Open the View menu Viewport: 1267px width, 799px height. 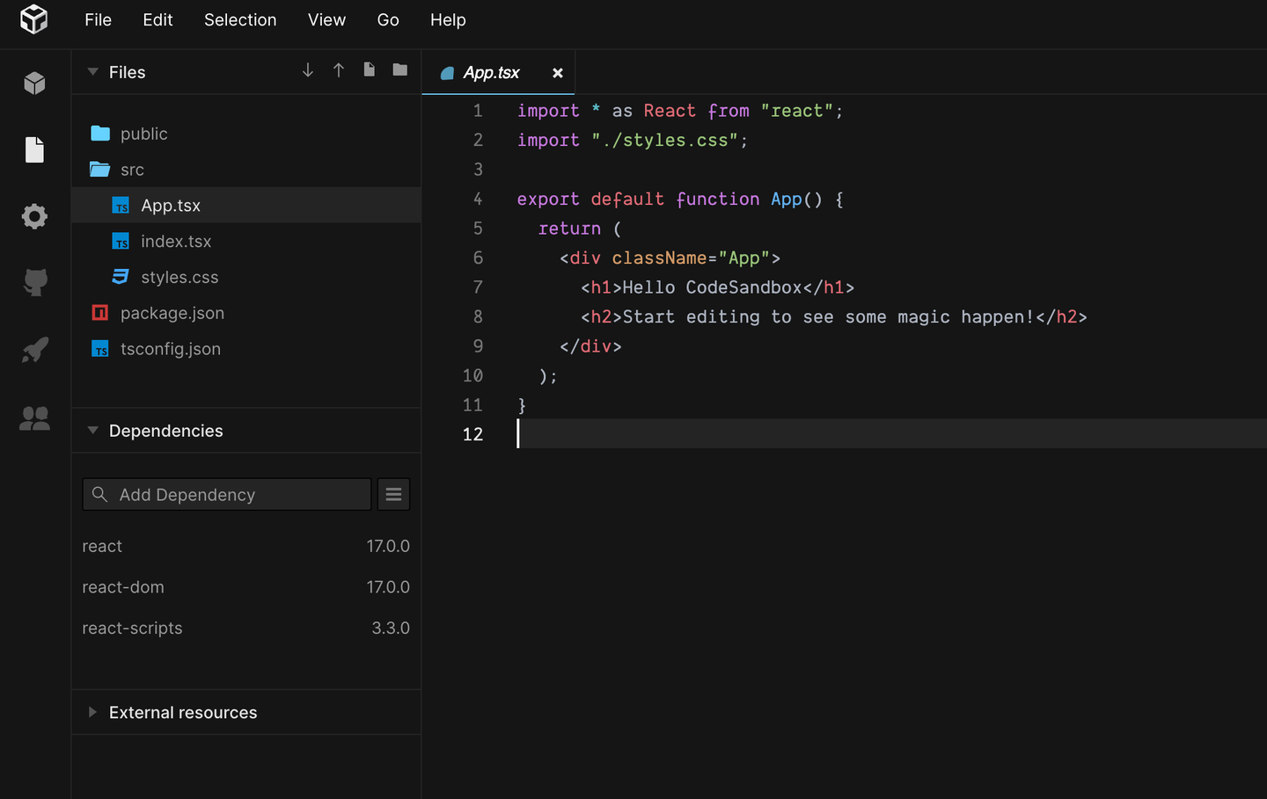(x=326, y=19)
